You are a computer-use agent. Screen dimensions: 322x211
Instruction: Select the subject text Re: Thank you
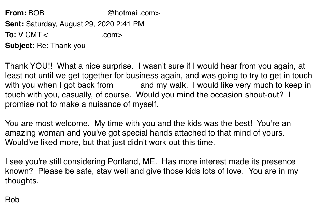(61, 46)
